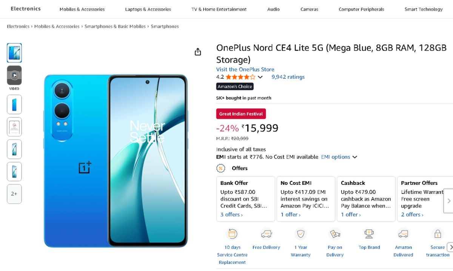Click the Pay on Delivery icon

coord(335,234)
